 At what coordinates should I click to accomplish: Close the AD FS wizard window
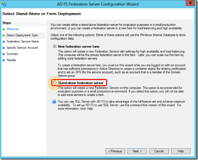tap(190, 3)
